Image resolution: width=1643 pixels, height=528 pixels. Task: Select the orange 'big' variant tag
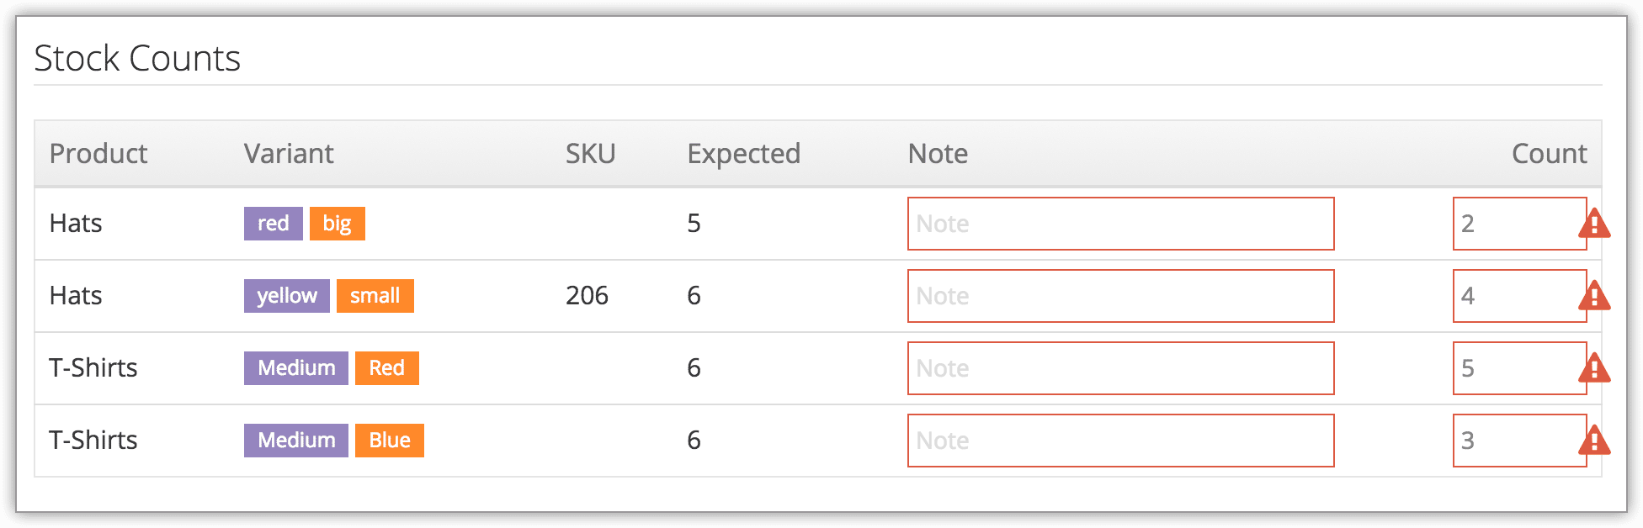tap(338, 224)
